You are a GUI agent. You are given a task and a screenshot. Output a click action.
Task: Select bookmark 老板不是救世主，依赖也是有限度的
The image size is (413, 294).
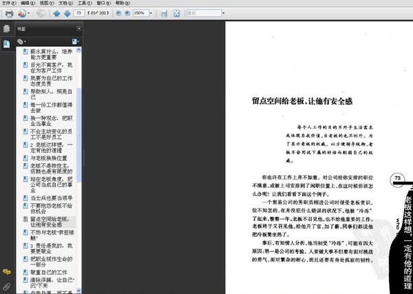[x=51, y=169]
